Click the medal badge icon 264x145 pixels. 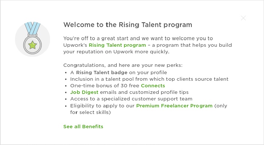[32, 39]
